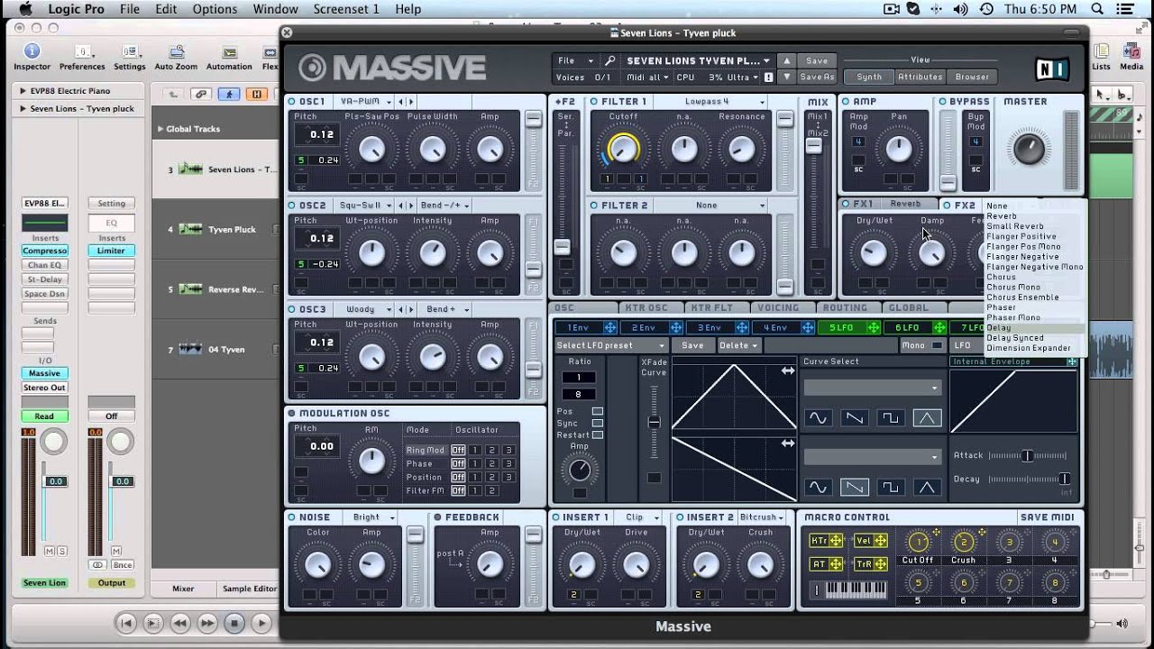
Task: Toggle the OSC1 power indicator
Action: coord(292,102)
